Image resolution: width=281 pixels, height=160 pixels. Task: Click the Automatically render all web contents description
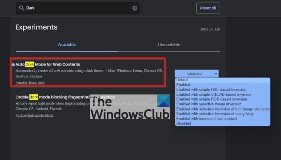tap(89, 73)
